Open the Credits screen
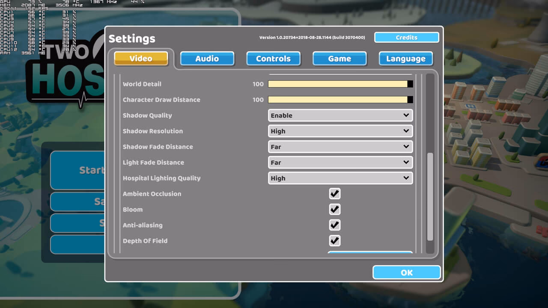The width and height of the screenshot is (548, 308). tap(406, 37)
